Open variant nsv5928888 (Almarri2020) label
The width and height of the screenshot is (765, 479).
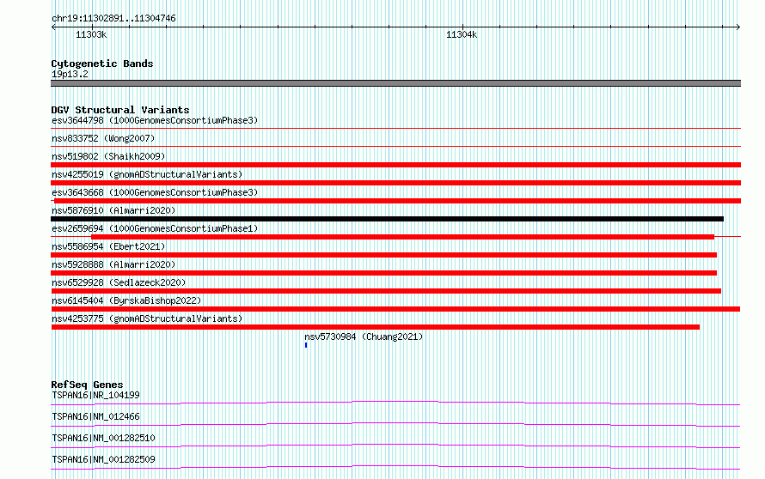click(x=113, y=264)
